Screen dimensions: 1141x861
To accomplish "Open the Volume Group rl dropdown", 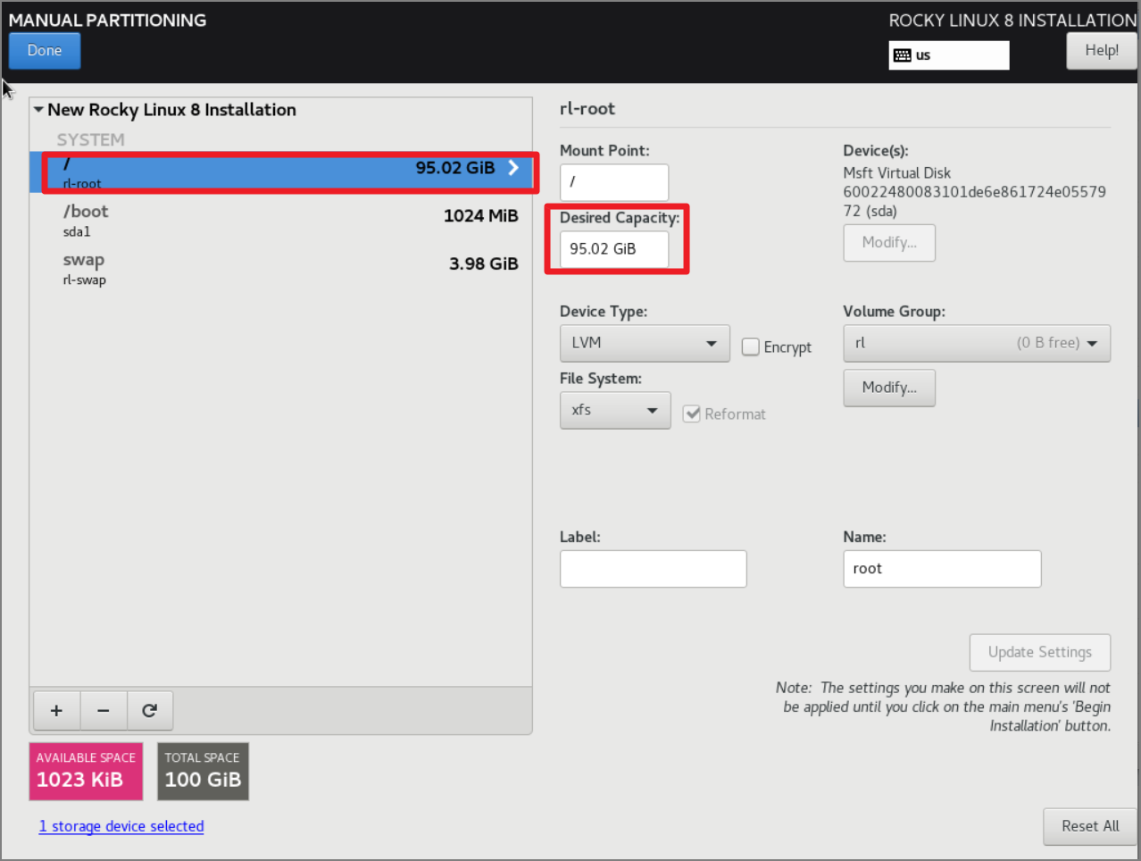I will (x=977, y=343).
